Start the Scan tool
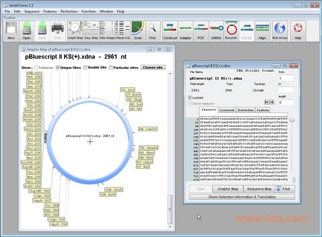The width and height of the screenshot is (322, 237). (x=138, y=31)
